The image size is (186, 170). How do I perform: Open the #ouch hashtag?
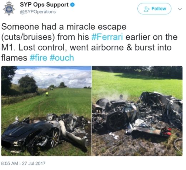[x=62, y=58]
